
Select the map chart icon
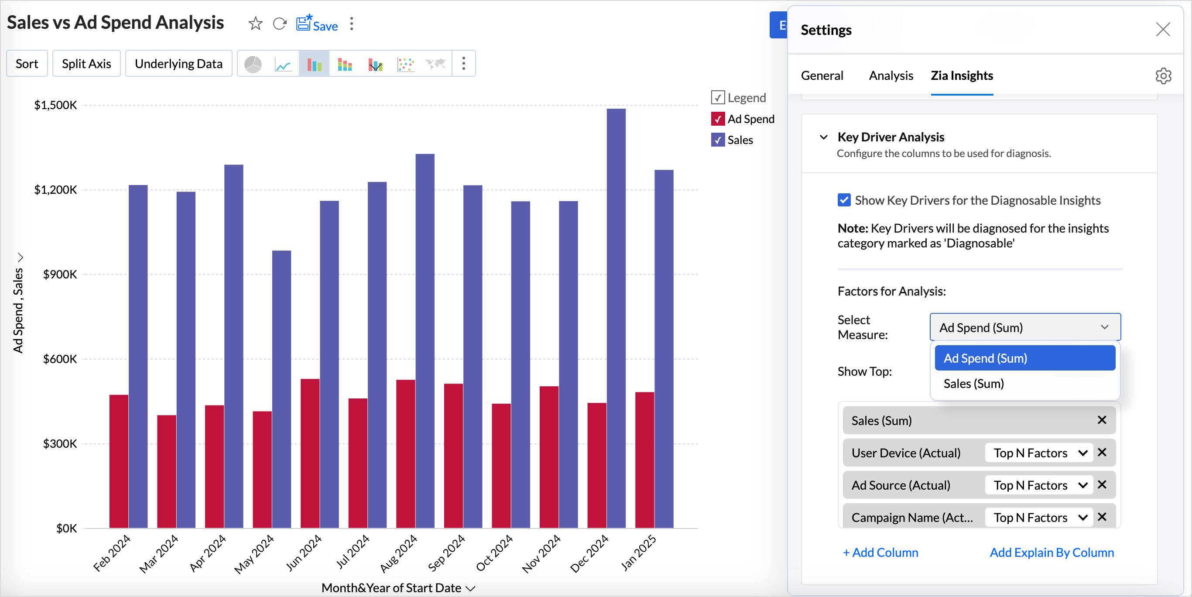pyautogui.click(x=436, y=64)
